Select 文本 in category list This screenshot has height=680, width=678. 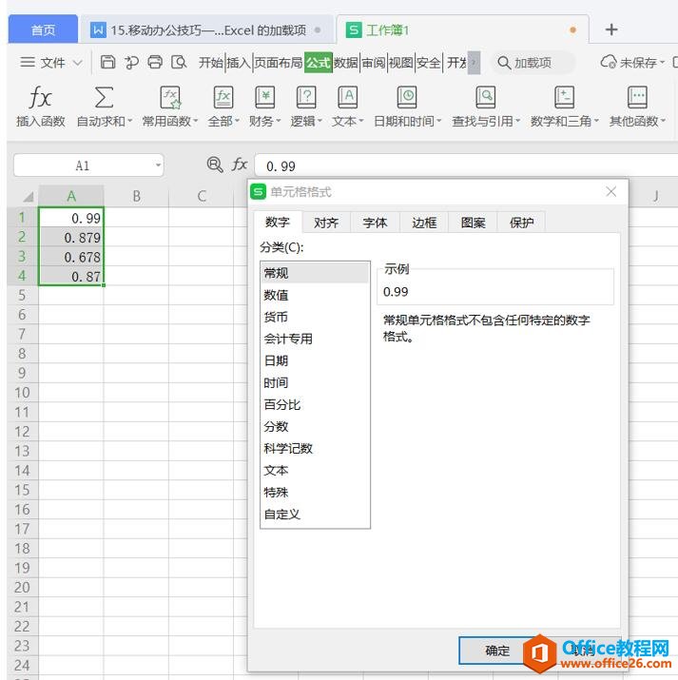[315, 470]
